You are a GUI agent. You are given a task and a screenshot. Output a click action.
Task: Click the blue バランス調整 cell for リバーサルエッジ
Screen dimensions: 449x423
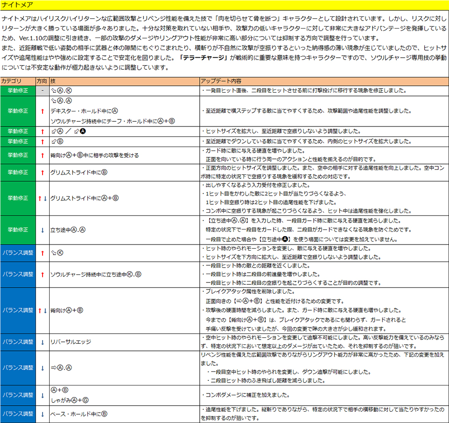coord(18,342)
